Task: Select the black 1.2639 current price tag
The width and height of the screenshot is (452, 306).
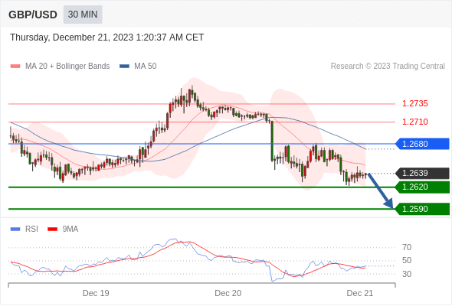Action: click(422, 174)
